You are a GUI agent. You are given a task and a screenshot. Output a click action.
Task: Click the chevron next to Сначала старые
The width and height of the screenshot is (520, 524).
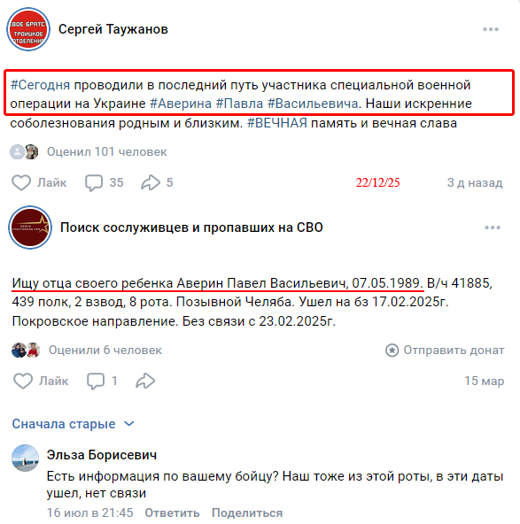(x=129, y=424)
